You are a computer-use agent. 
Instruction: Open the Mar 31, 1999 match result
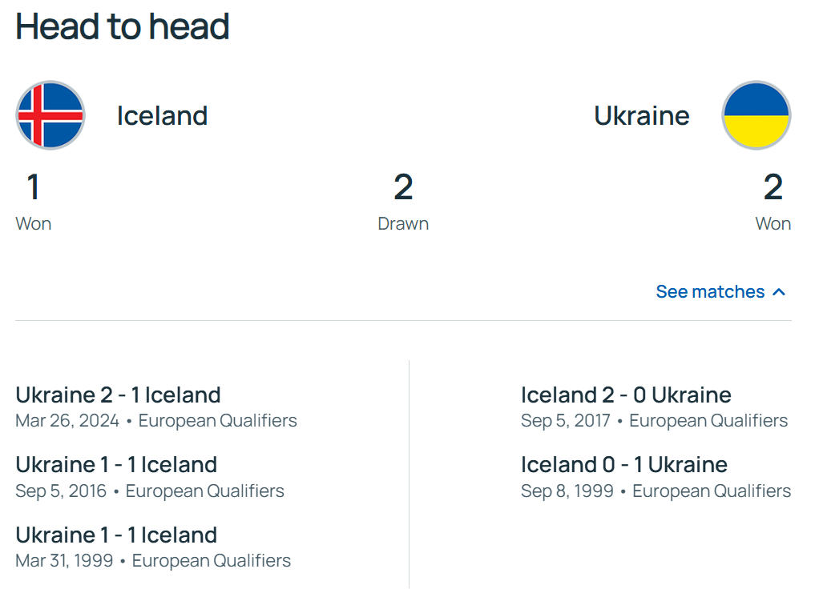click(x=116, y=535)
